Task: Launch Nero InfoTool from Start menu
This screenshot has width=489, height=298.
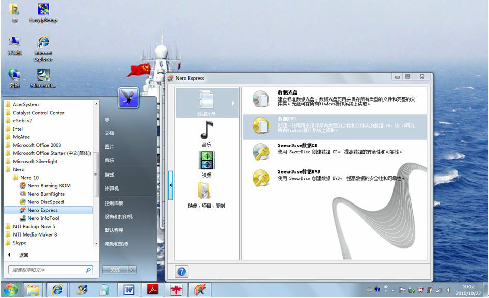Action: point(43,218)
